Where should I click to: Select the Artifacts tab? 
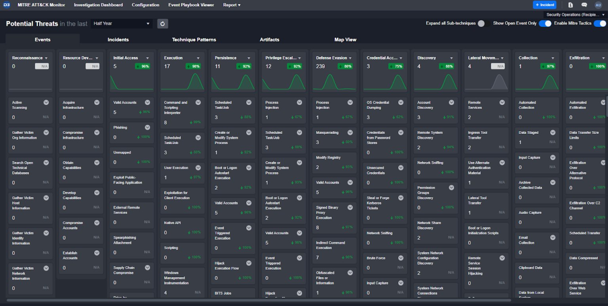(270, 39)
